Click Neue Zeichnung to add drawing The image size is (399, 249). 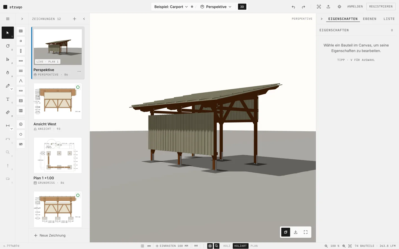50,235
